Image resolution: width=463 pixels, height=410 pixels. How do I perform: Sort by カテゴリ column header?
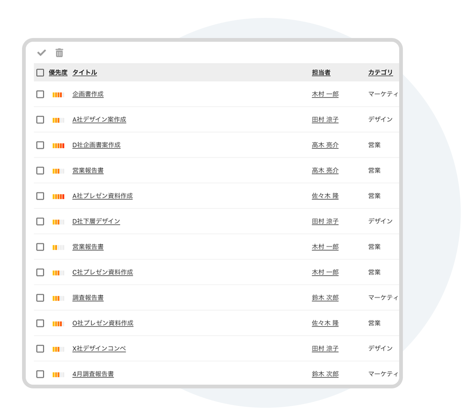380,72
